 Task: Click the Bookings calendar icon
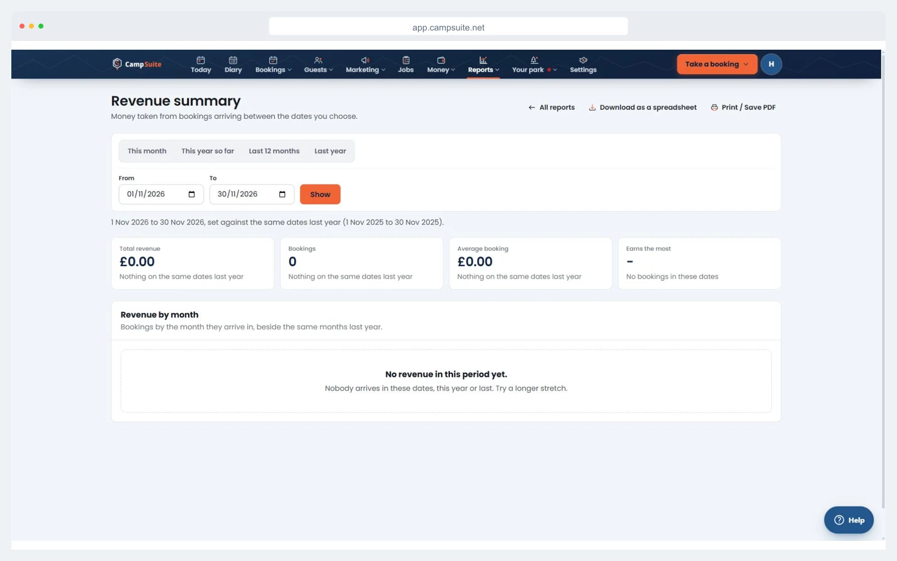(x=273, y=60)
